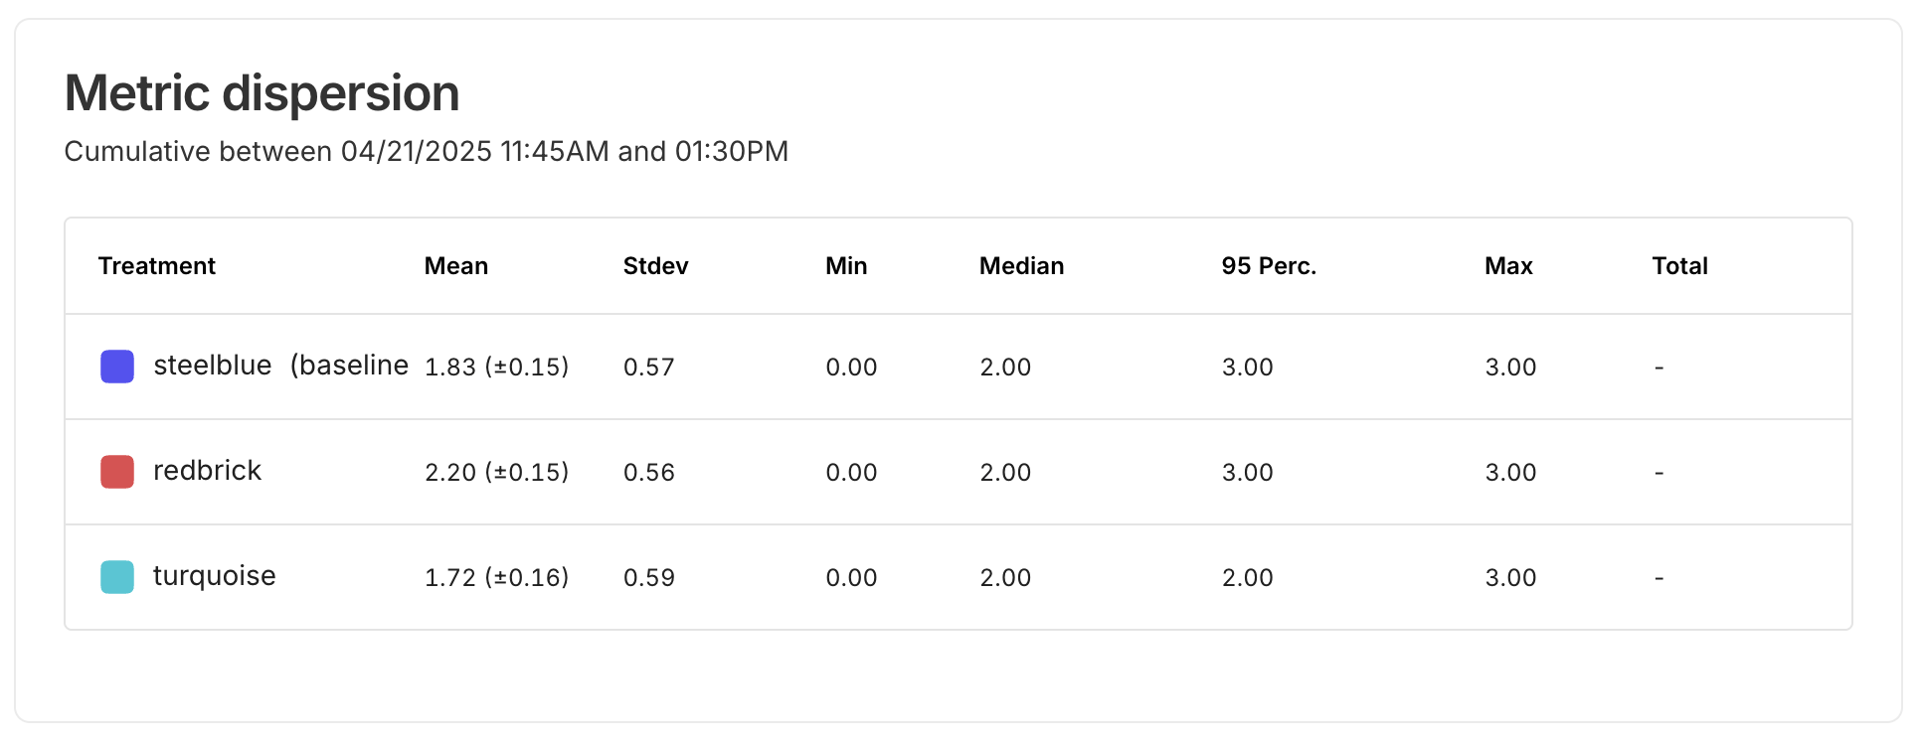Click the Metric dispersion title
The height and width of the screenshot is (741, 1921).
pos(262,93)
